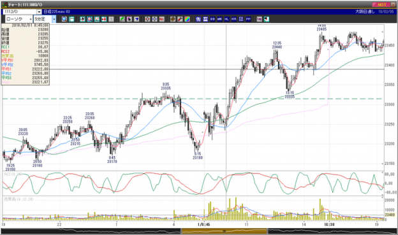Click the gold range slider in bottom navigator
Screen dimensions: 398x235
224,231
